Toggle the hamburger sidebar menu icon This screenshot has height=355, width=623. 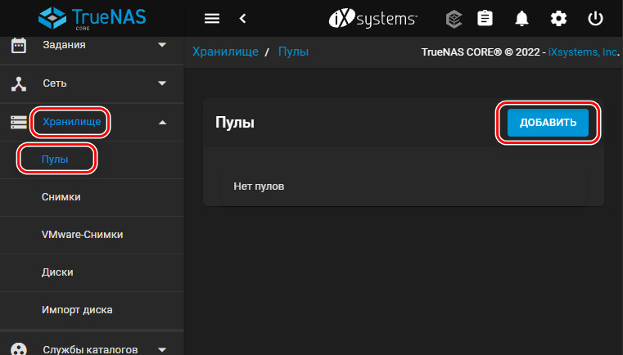click(212, 18)
